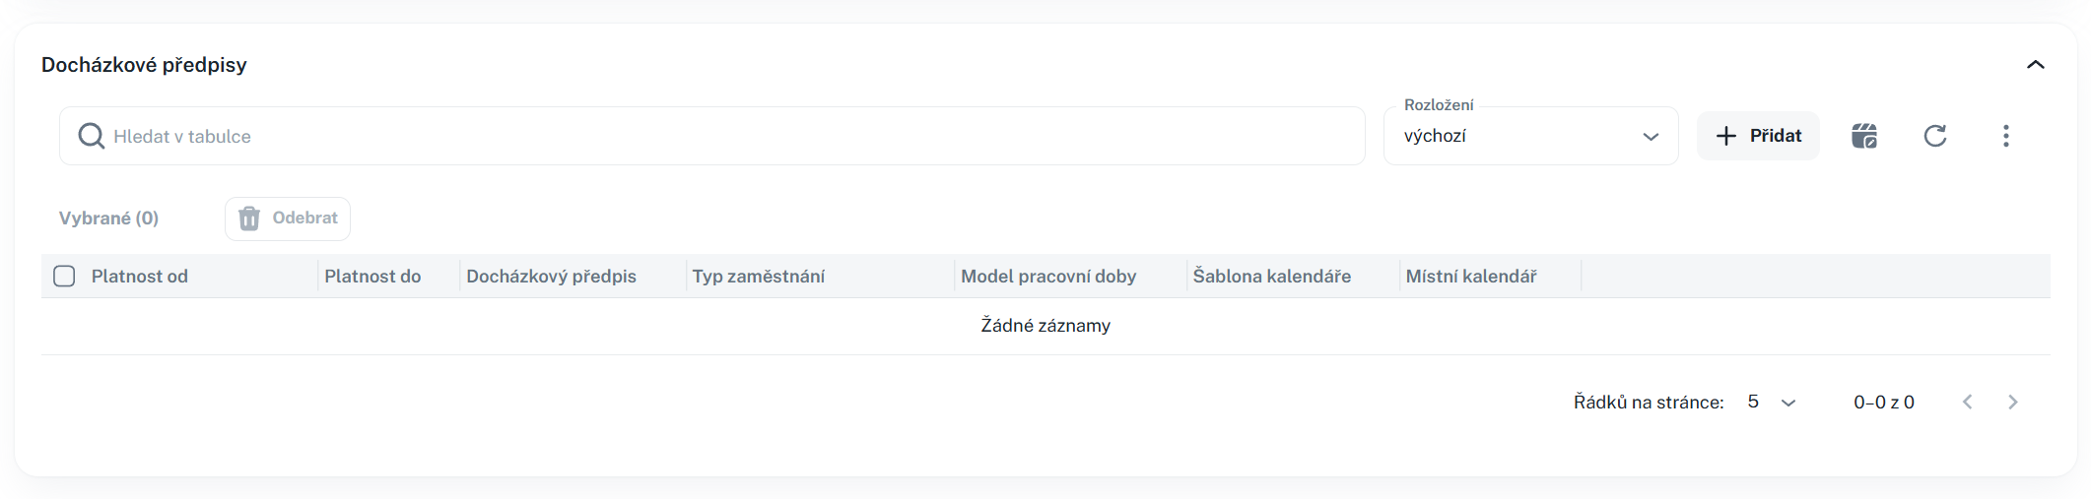Sort by Model pracovní doby column
2091x499 pixels.
tap(1048, 277)
